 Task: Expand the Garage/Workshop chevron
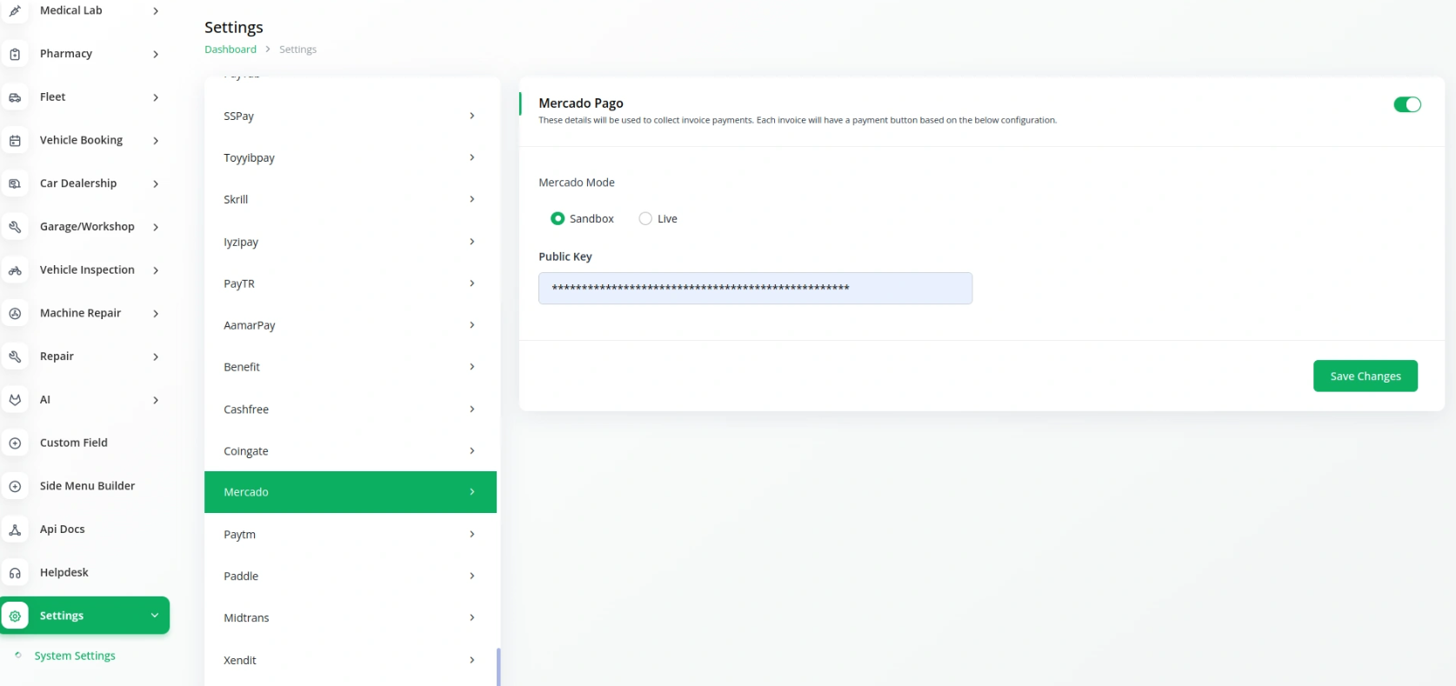tap(156, 227)
